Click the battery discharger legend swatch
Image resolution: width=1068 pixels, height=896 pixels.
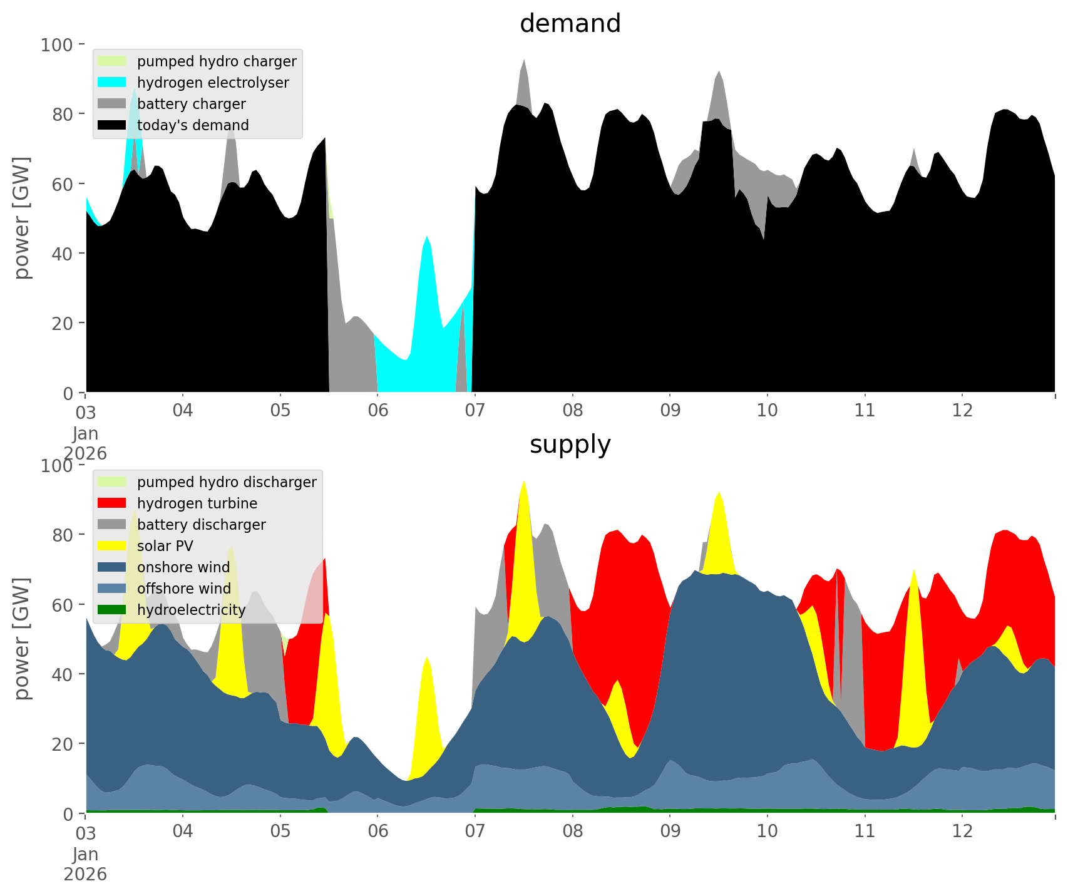coord(112,525)
